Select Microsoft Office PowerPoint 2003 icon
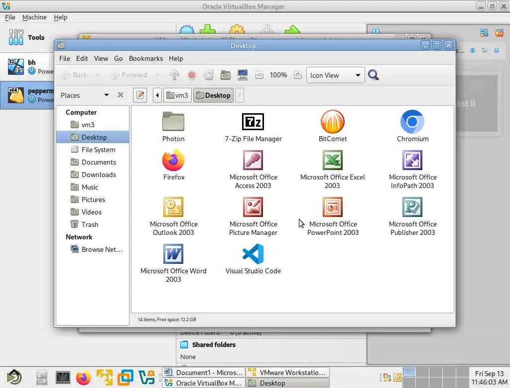510x388 pixels. tap(332, 207)
